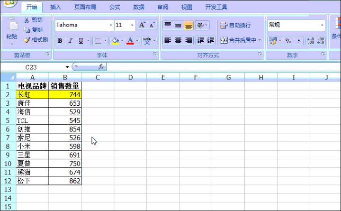341x211 pixels.
Task: Apply cell borders icon
Action: [x=98, y=41]
